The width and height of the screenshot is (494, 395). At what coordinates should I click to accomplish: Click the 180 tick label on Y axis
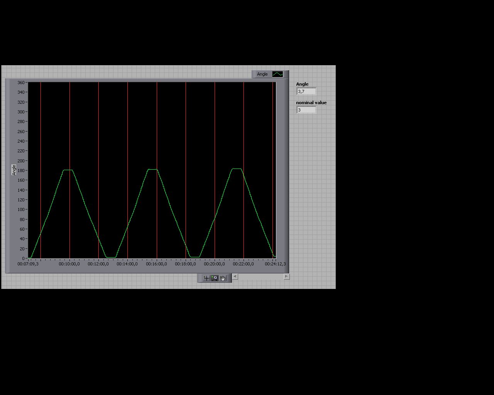21,170
